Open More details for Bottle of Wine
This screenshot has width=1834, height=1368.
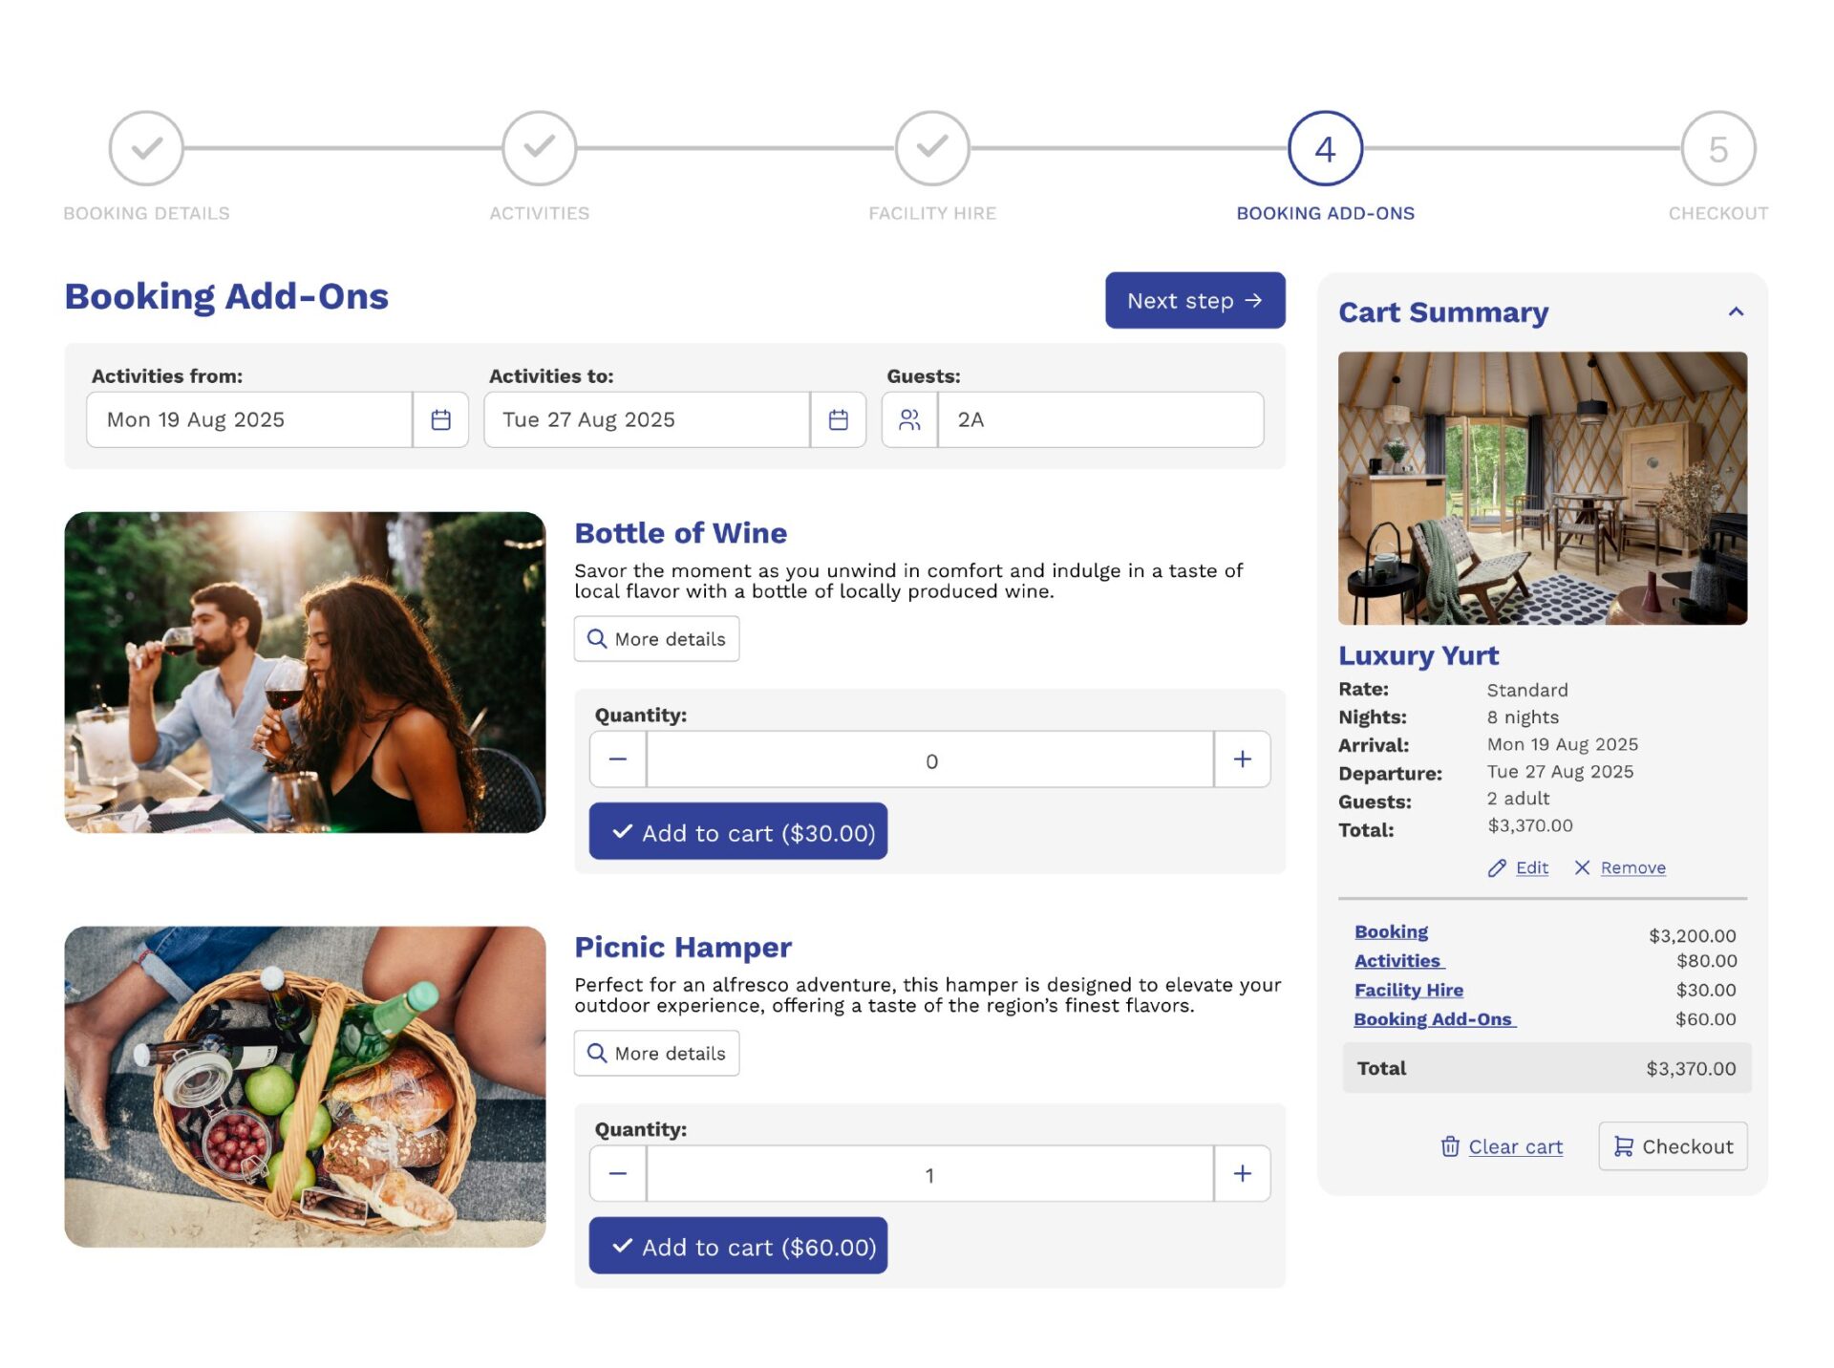tap(656, 639)
